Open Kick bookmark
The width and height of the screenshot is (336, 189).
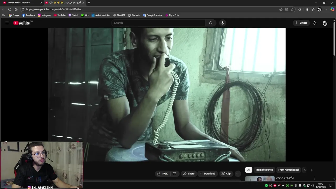85,15
